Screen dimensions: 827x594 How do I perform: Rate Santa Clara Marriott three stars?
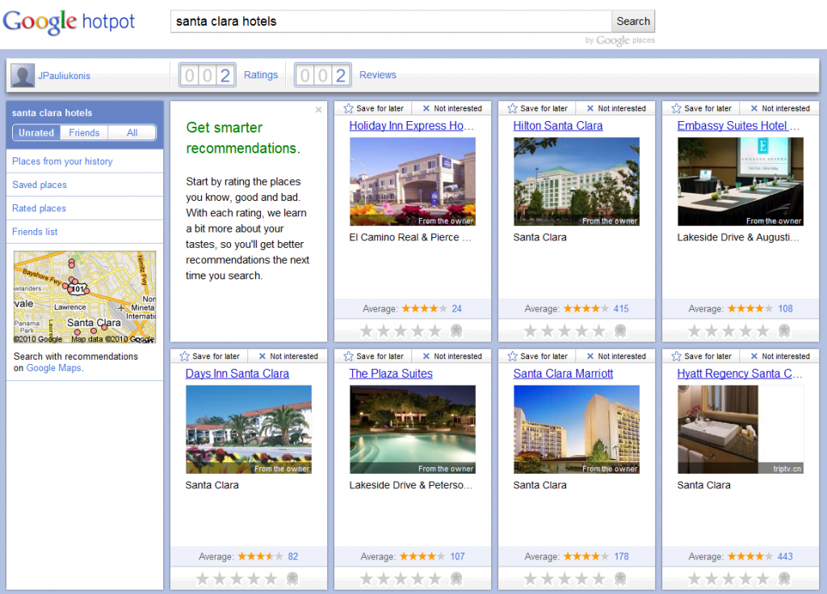tap(565, 579)
